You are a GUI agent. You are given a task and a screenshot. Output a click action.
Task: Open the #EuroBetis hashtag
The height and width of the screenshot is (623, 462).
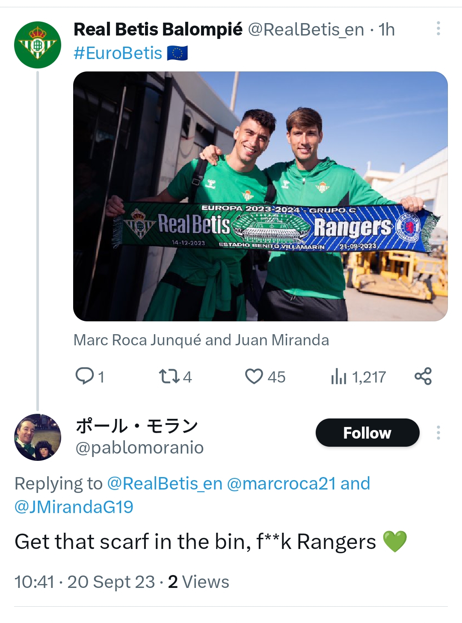(x=118, y=53)
